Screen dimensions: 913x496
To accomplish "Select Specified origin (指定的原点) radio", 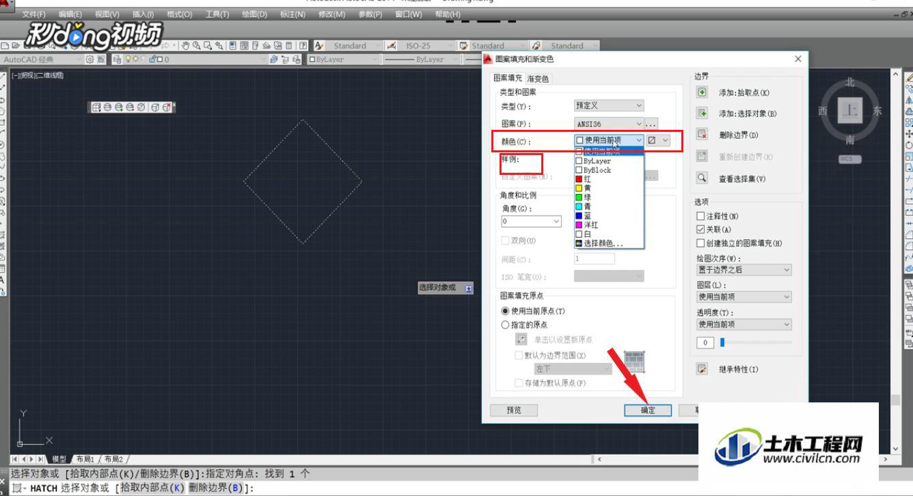I will point(506,325).
